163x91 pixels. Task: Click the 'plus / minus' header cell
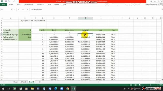(70, 30)
